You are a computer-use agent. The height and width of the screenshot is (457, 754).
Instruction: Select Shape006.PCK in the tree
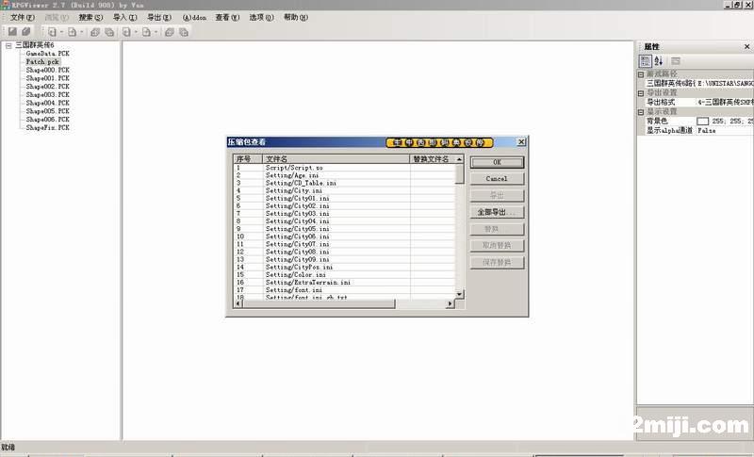(x=48, y=119)
